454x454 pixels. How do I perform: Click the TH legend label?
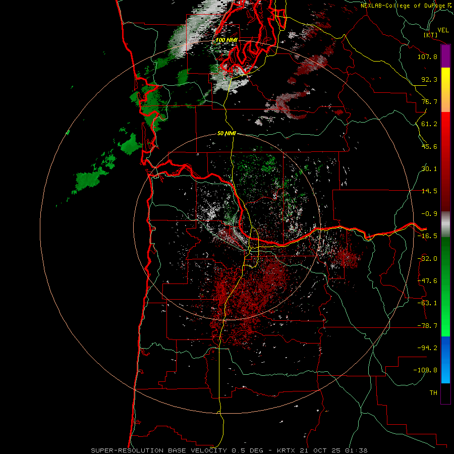[x=433, y=393]
